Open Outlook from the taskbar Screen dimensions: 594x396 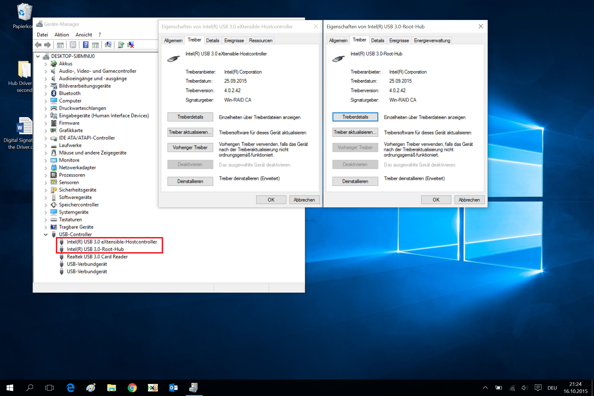click(173, 388)
